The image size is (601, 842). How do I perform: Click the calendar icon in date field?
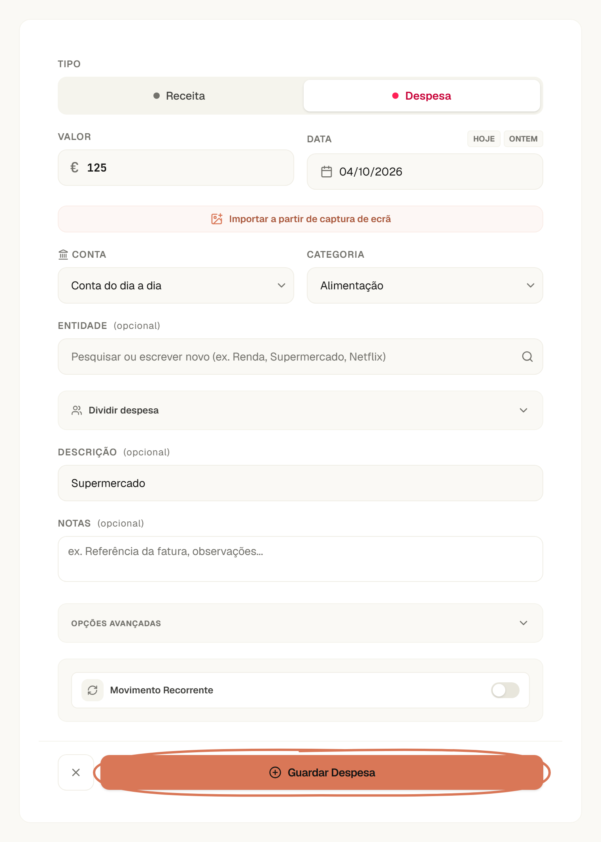(x=326, y=172)
